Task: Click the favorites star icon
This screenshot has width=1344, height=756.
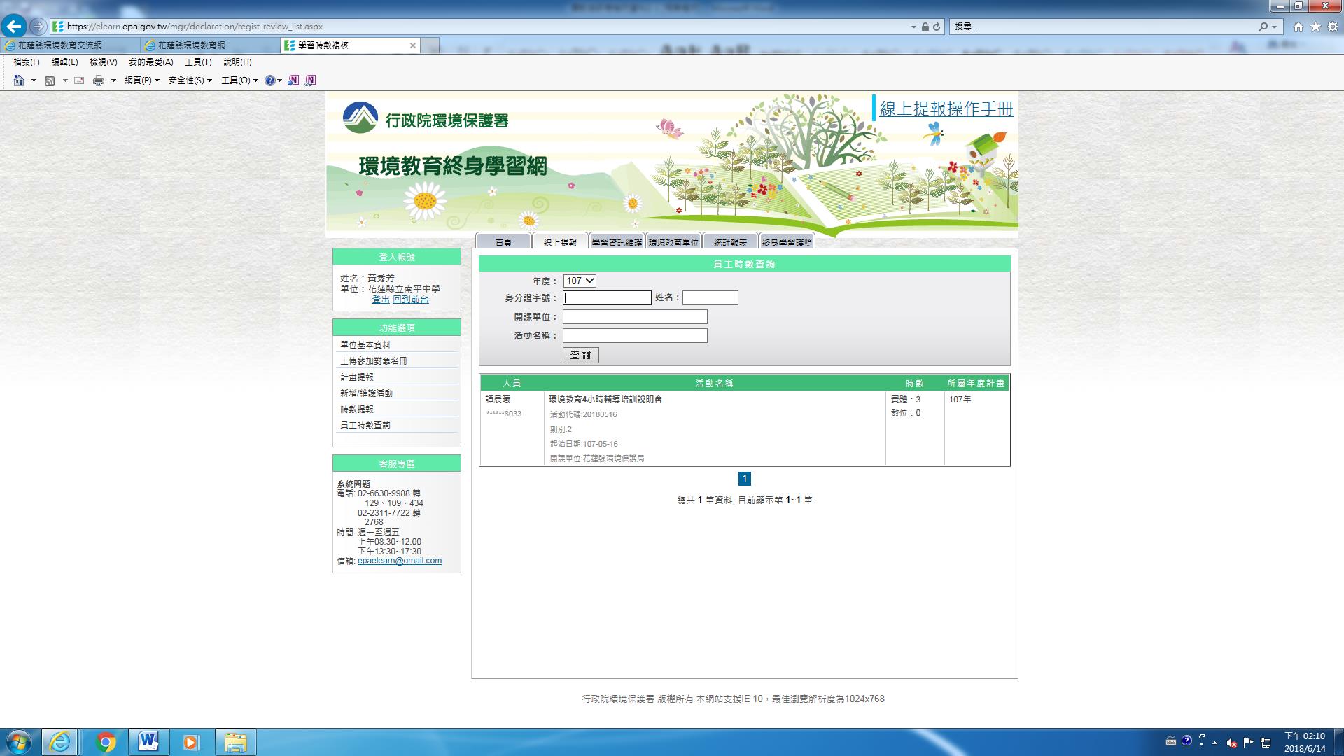Action: 1315,27
